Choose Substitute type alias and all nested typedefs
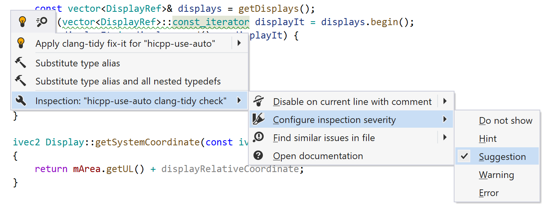Screen dimensions: 547x209 point(128,81)
